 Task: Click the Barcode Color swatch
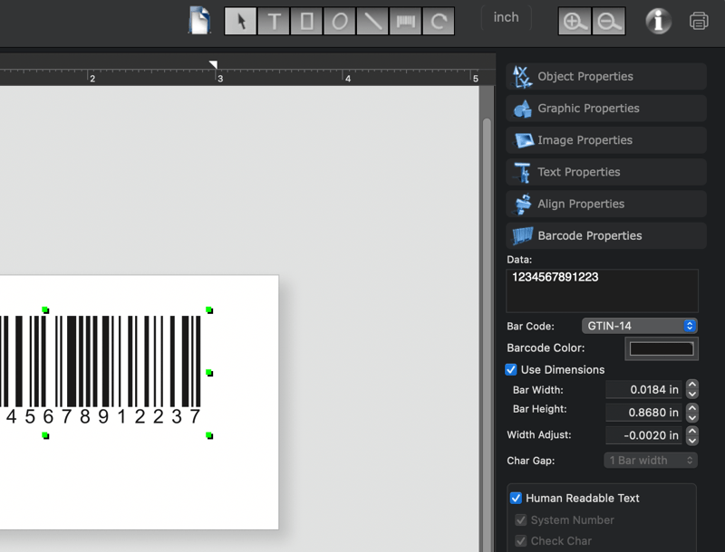[662, 348]
